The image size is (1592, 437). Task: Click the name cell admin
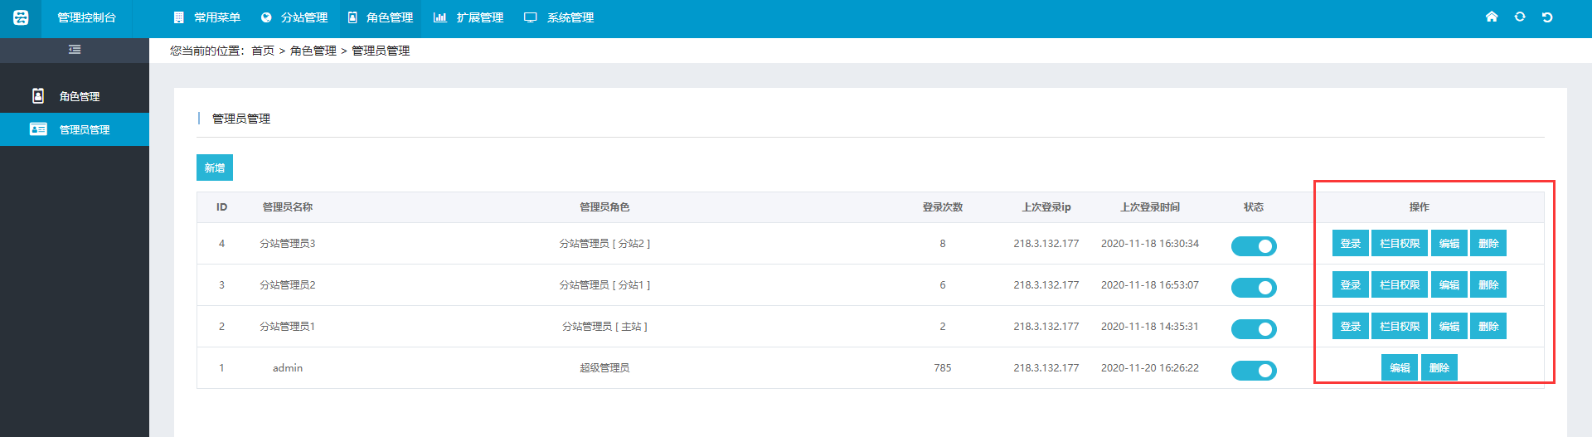pos(288,367)
